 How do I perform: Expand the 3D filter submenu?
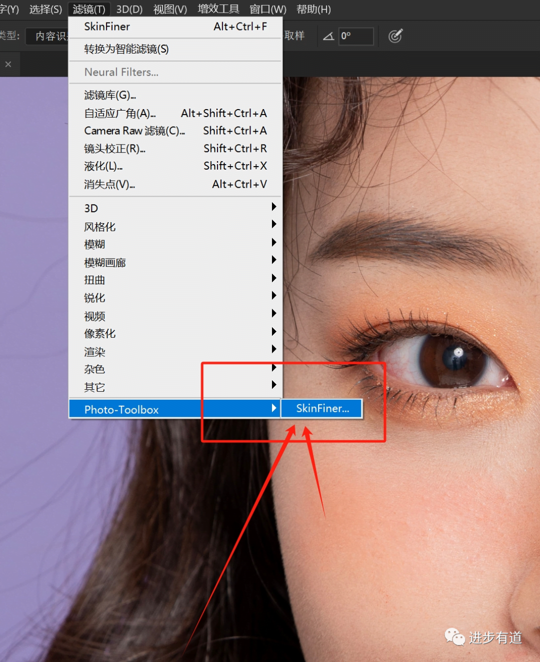click(x=175, y=208)
